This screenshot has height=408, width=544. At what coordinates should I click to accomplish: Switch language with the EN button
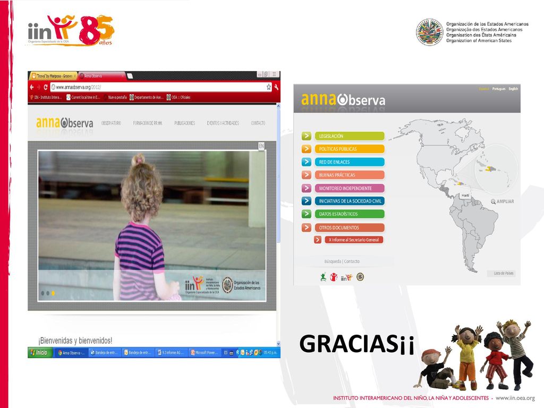[261, 146]
